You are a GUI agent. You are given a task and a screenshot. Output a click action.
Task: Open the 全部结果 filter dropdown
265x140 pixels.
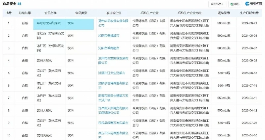(x=217, y=4)
